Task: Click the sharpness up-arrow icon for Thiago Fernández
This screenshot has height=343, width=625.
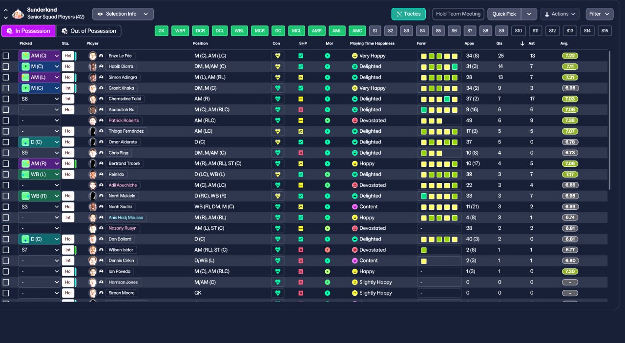Action: 301,131
